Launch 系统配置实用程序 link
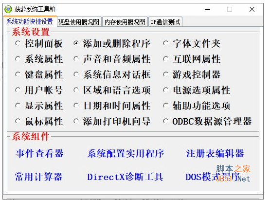The height and width of the screenshot is (200, 270). click(x=126, y=153)
